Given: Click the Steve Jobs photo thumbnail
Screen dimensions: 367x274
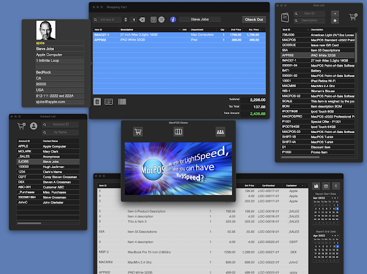Looking at the screenshot, I should (x=46, y=30).
